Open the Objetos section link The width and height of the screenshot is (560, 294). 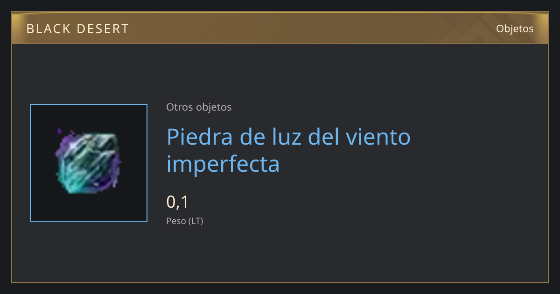515,28
